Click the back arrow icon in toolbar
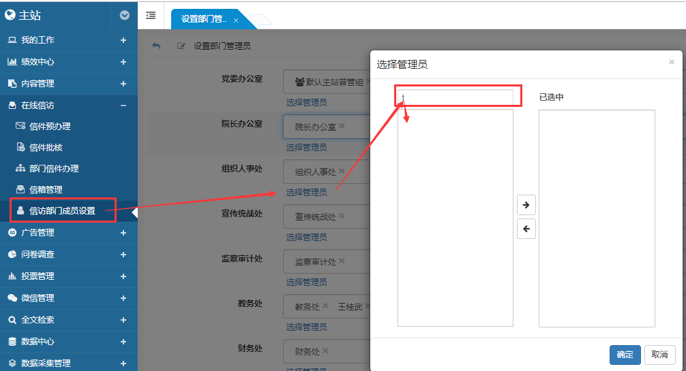Image resolution: width=686 pixels, height=371 pixels. (156, 46)
